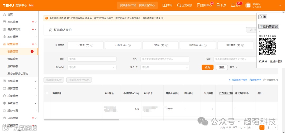The height and width of the screenshot is (133, 285).
Task: Click the orange 查询 button
Action: [x=208, y=67]
